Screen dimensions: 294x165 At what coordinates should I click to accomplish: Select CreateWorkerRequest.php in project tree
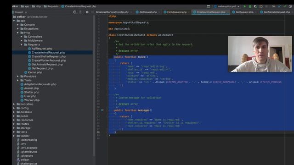click(x=49, y=60)
